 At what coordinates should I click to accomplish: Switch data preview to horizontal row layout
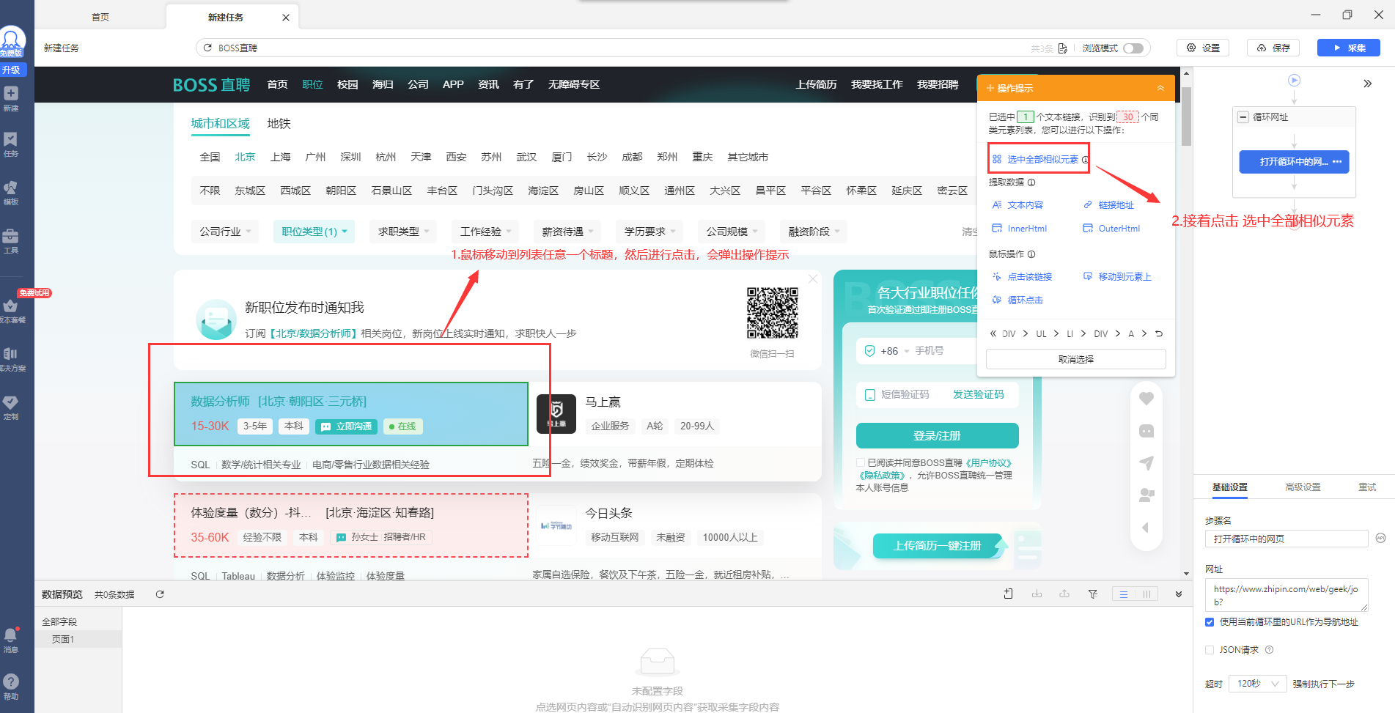(x=1124, y=594)
